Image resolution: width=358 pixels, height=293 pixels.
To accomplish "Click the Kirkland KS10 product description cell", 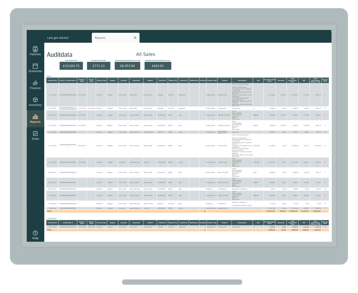I will [x=242, y=95].
